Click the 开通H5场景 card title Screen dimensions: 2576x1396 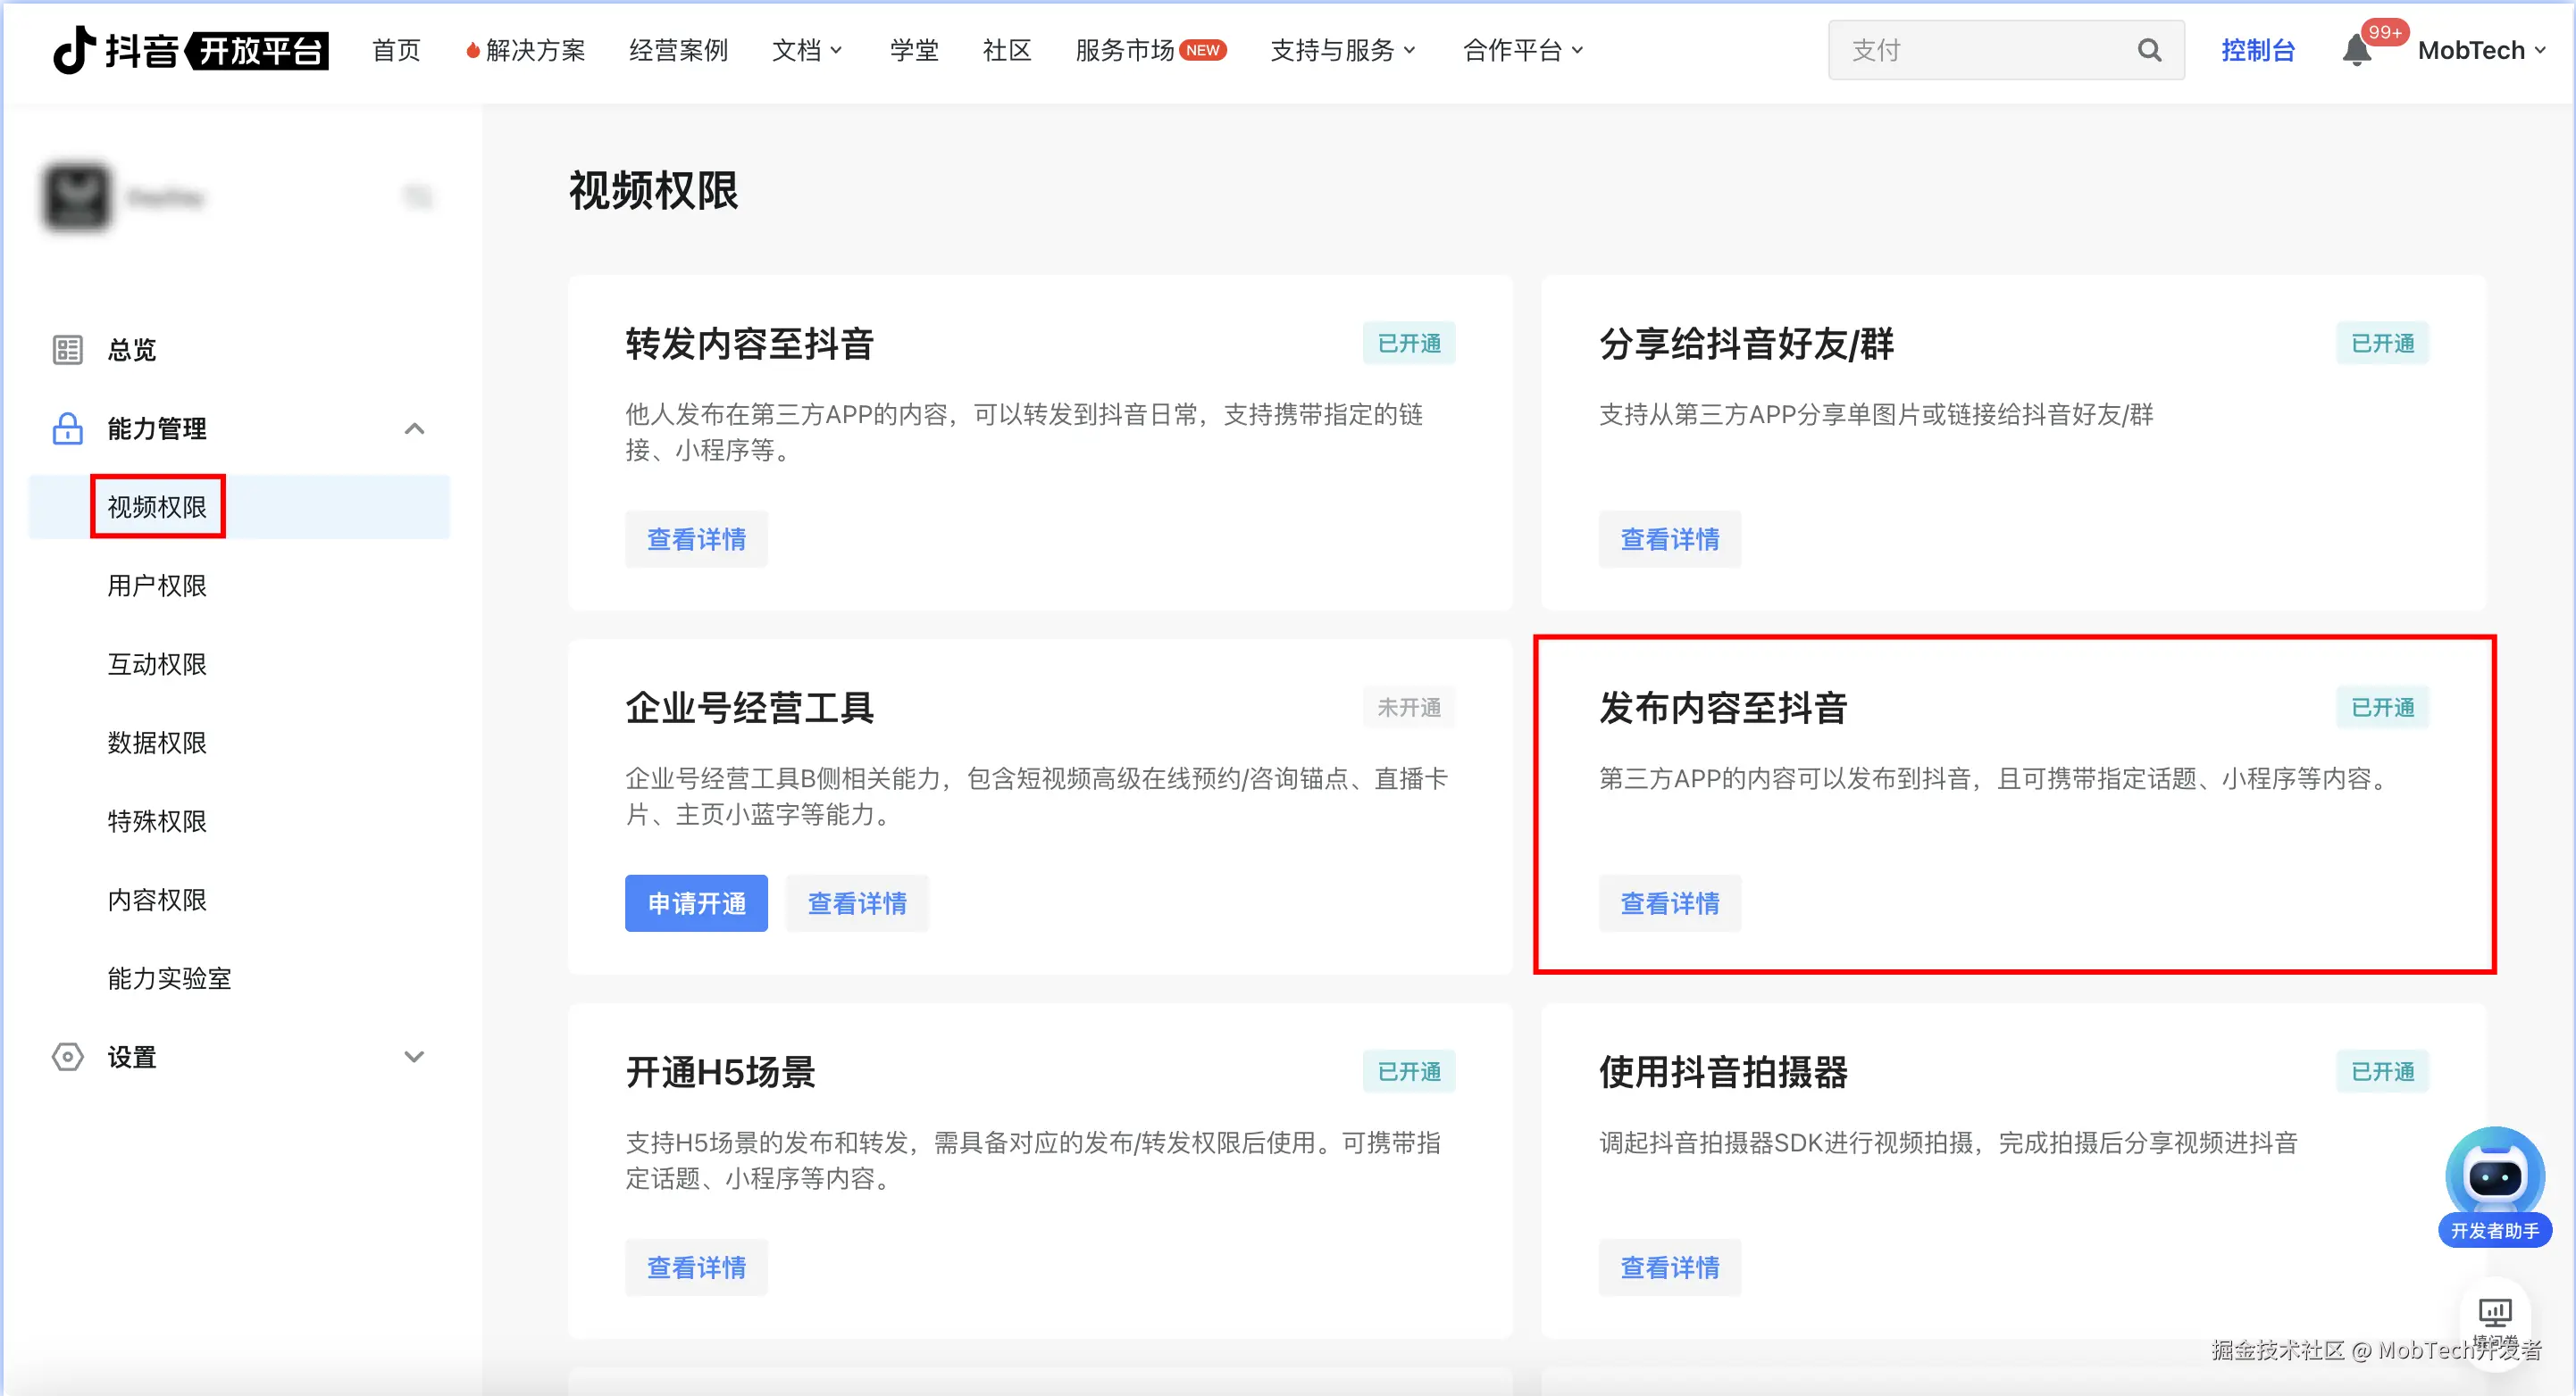pyautogui.click(x=720, y=1072)
